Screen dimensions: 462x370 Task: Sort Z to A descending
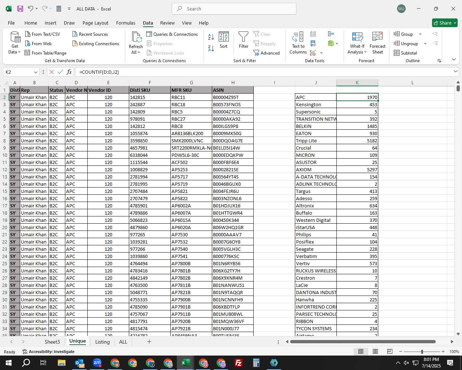point(211,48)
